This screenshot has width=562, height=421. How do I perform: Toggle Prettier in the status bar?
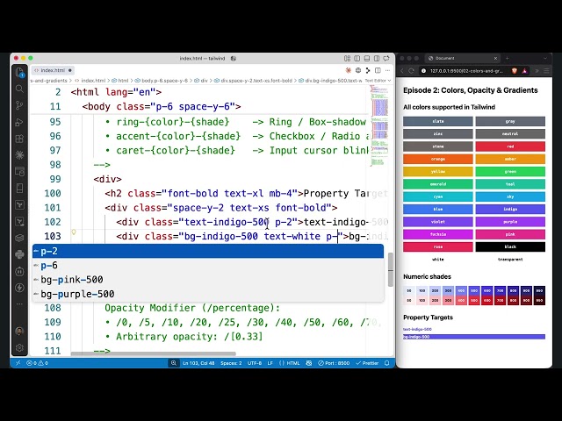click(x=367, y=363)
